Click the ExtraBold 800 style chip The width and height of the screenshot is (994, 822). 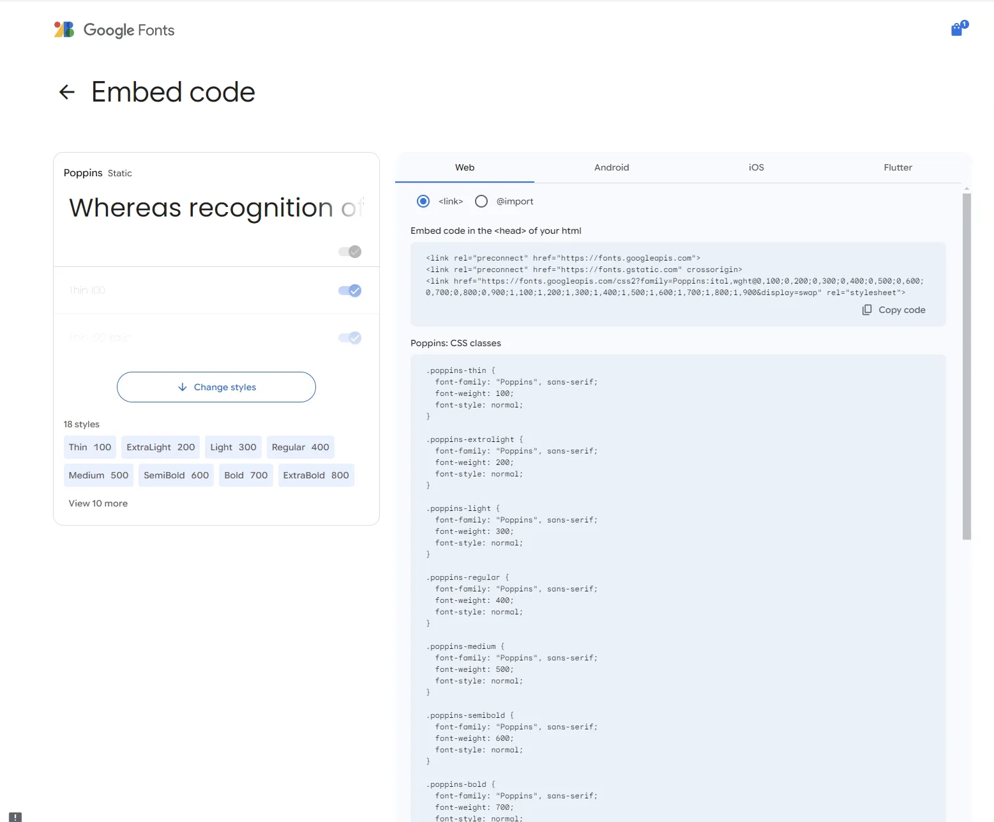[x=316, y=475]
